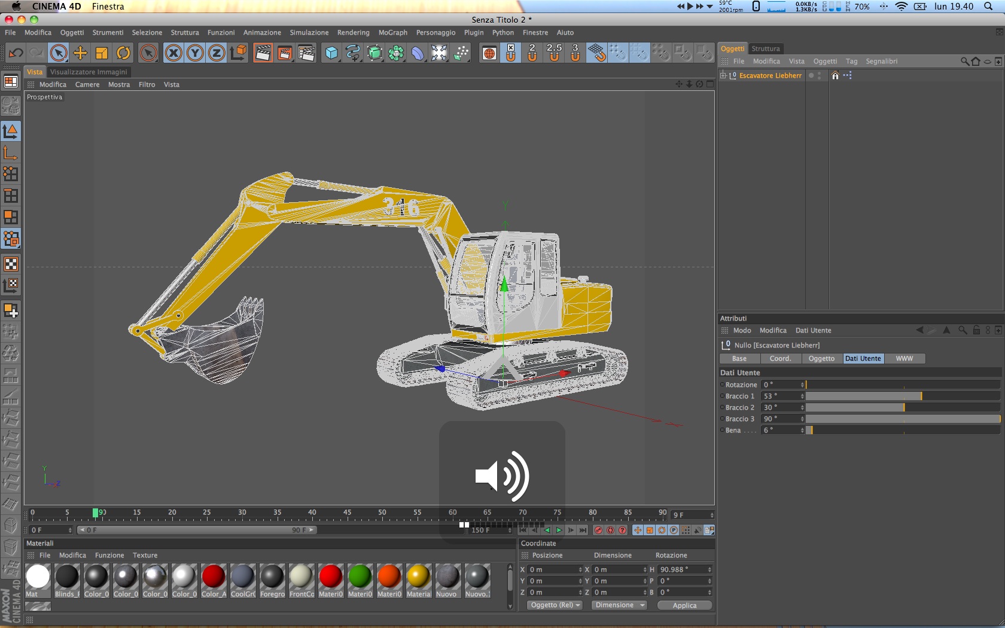Open the Dimensione dropdown in Coordinate panel
This screenshot has width=1005, height=628.
(620, 605)
